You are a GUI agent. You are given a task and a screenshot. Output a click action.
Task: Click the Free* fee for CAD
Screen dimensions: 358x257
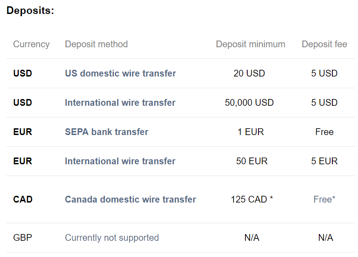point(324,199)
